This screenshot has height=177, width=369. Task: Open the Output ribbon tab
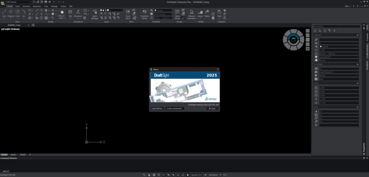pyautogui.click(x=64, y=6)
